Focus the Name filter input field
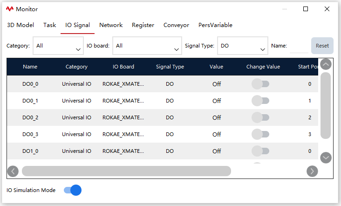The width and height of the screenshot is (341, 206). [x=299, y=46]
